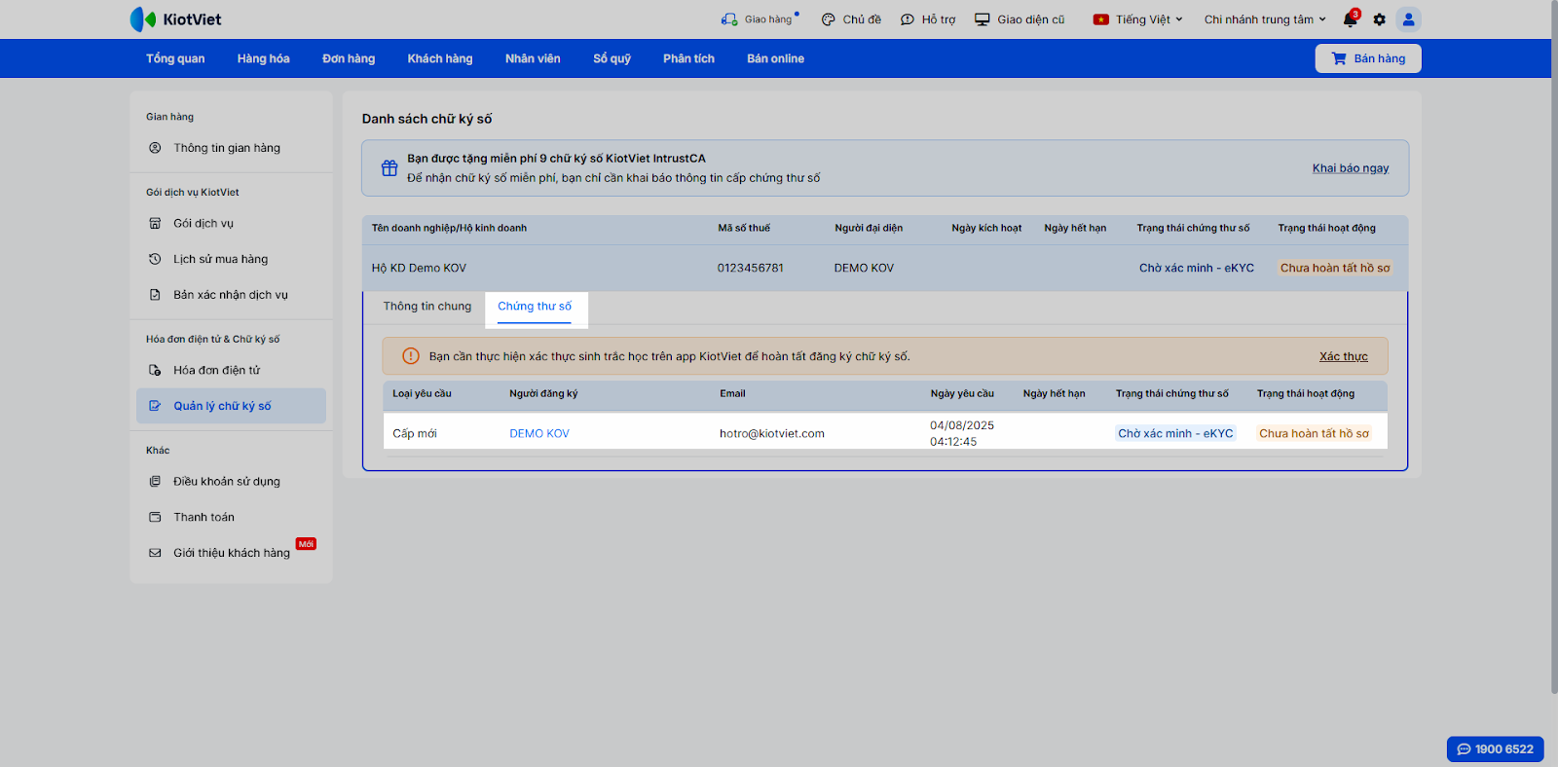
Task: Click the Bản xác nhận dịch vụ document icon
Action: tap(155, 295)
